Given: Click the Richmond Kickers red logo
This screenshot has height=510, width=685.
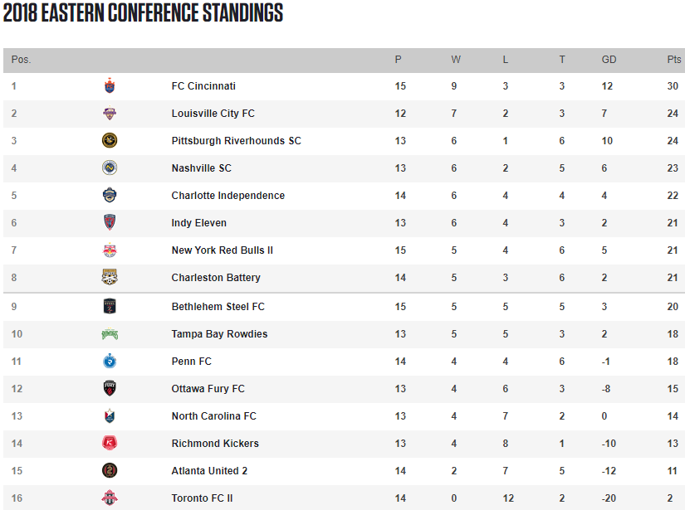Looking at the screenshot, I should point(110,444).
